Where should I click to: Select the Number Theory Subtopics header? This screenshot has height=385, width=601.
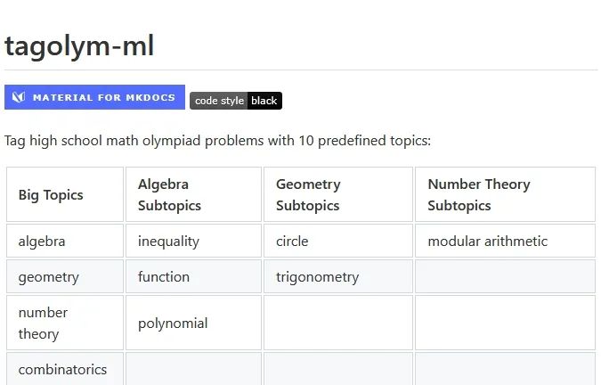(505, 194)
